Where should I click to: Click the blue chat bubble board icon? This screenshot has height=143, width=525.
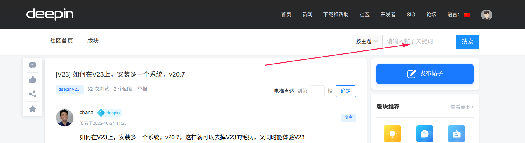coord(424,134)
